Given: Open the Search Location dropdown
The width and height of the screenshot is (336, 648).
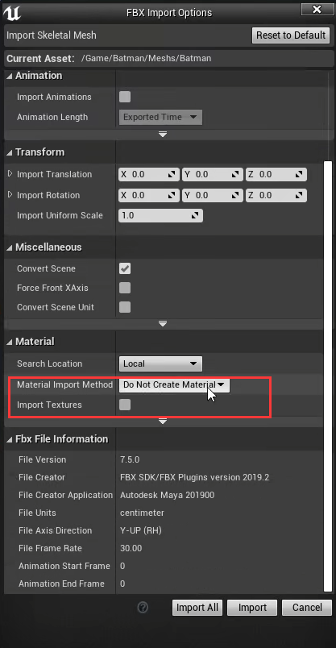Looking at the screenshot, I should [160, 363].
